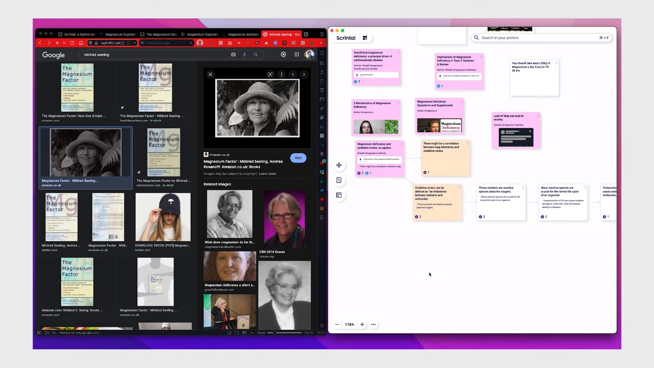Open the Google apps grid
654x368 pixels.
pos(296,54)
